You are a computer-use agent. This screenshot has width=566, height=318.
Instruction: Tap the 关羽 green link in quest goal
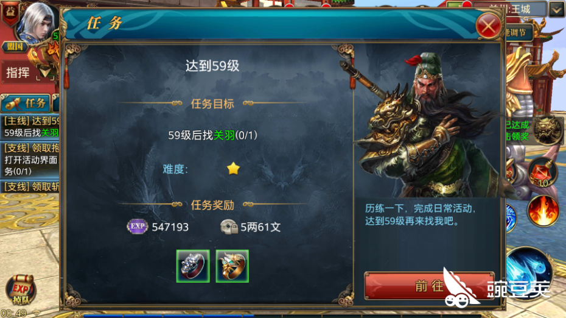(x=224, y=135)
